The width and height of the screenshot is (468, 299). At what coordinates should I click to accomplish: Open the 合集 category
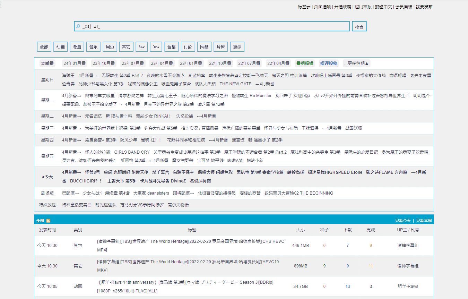coord(172,47)
